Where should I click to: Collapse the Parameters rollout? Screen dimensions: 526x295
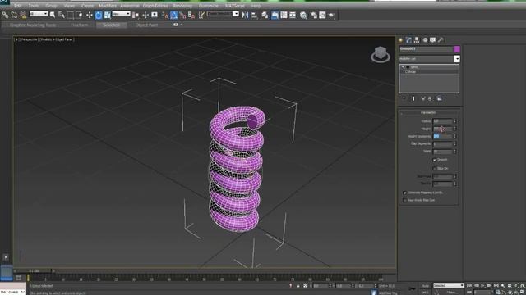pos(429,113)
